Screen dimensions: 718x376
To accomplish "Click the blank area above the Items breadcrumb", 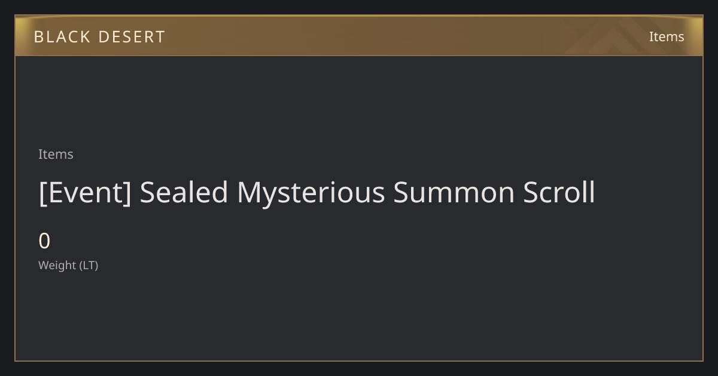I will (359, 100).
